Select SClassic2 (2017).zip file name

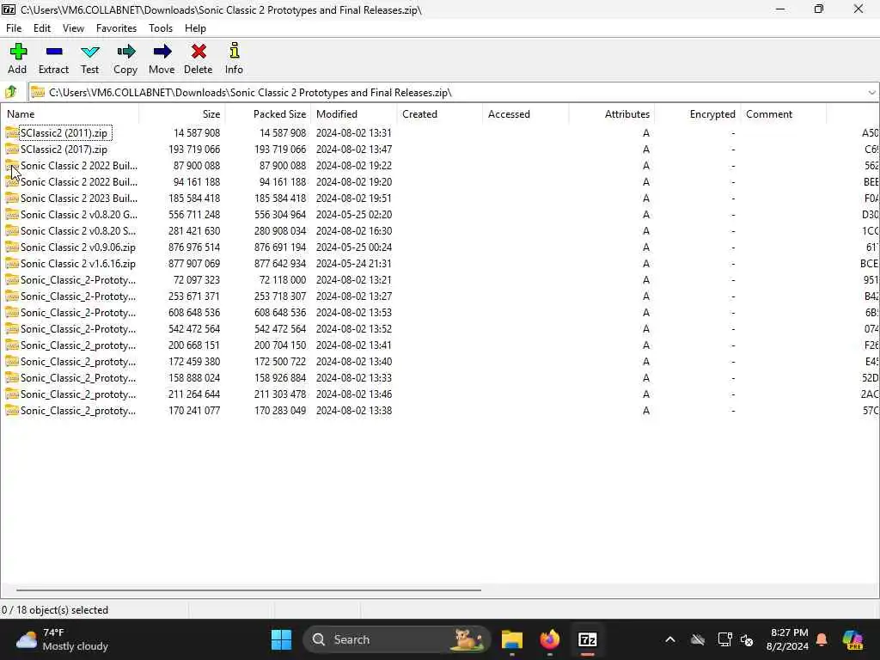coord(64,150)
